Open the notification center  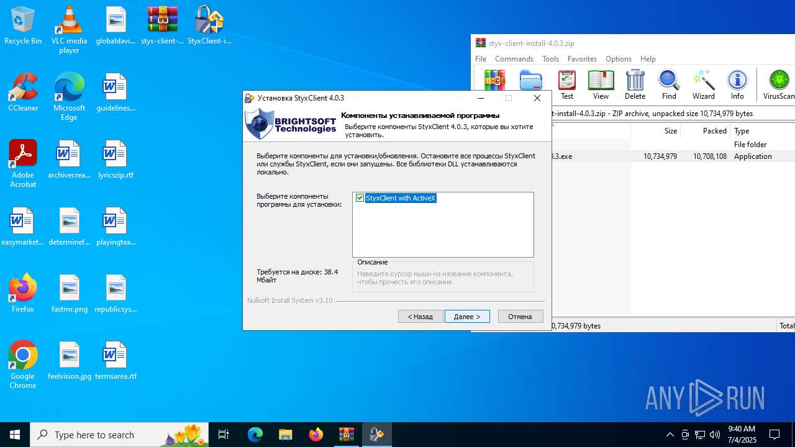point(775,435)
